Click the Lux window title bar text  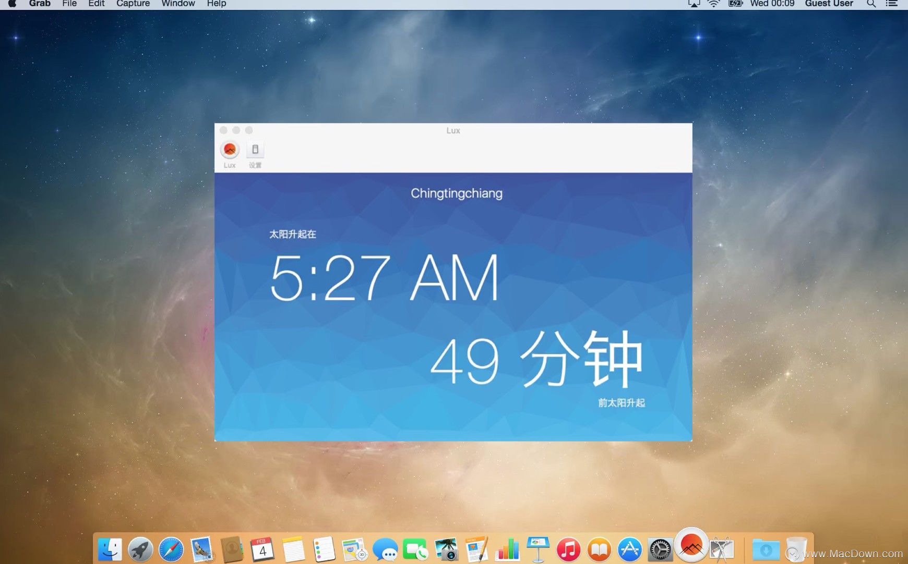pos(453,130)
